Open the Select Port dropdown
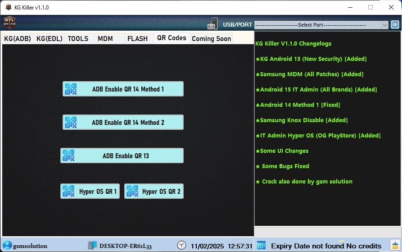The image size is (402, 252). (321, 25)
